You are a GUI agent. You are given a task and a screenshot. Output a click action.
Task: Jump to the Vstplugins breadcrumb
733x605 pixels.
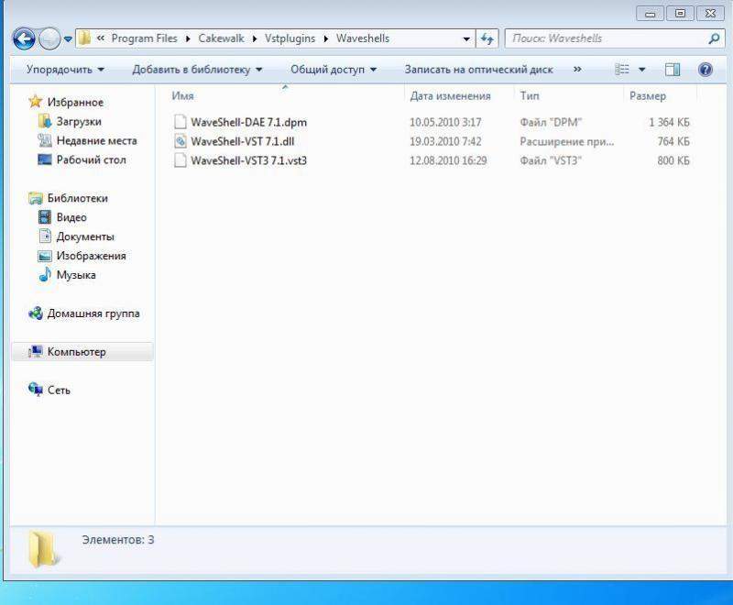tap(290, 38)
